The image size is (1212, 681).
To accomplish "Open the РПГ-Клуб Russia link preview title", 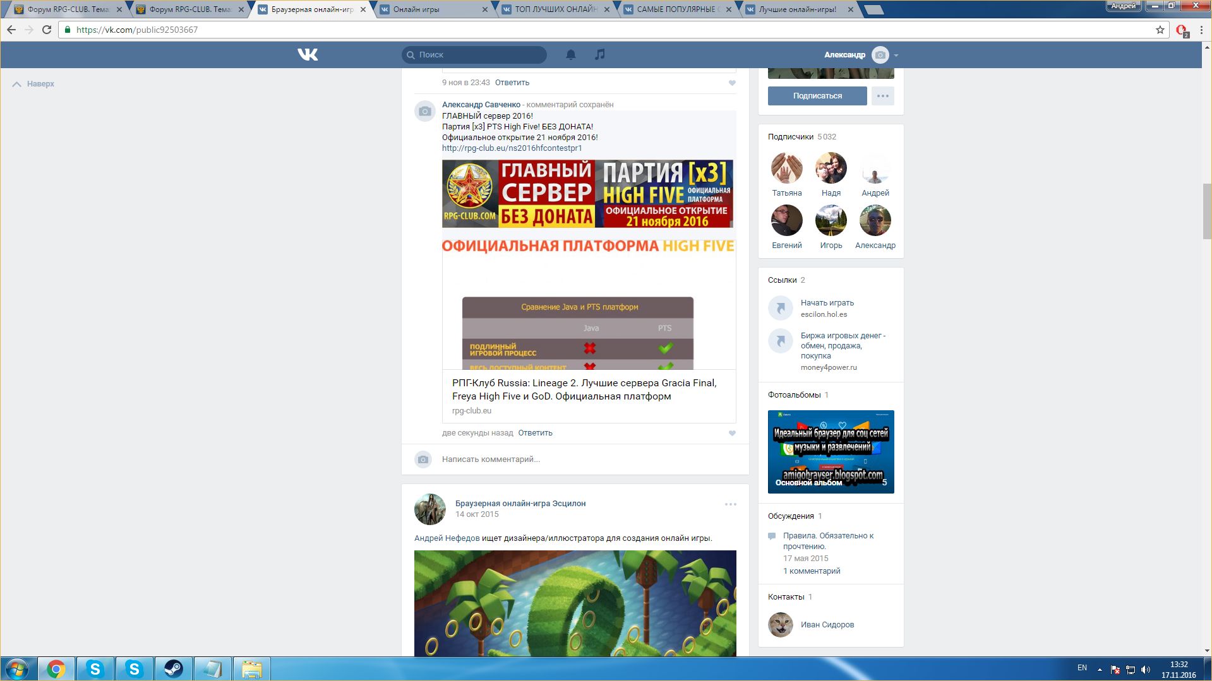I will [585, 389].
